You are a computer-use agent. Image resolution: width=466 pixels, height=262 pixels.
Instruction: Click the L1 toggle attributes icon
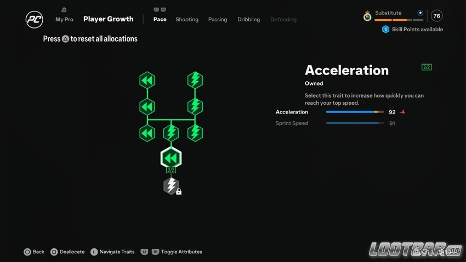[x=144, y=252]
